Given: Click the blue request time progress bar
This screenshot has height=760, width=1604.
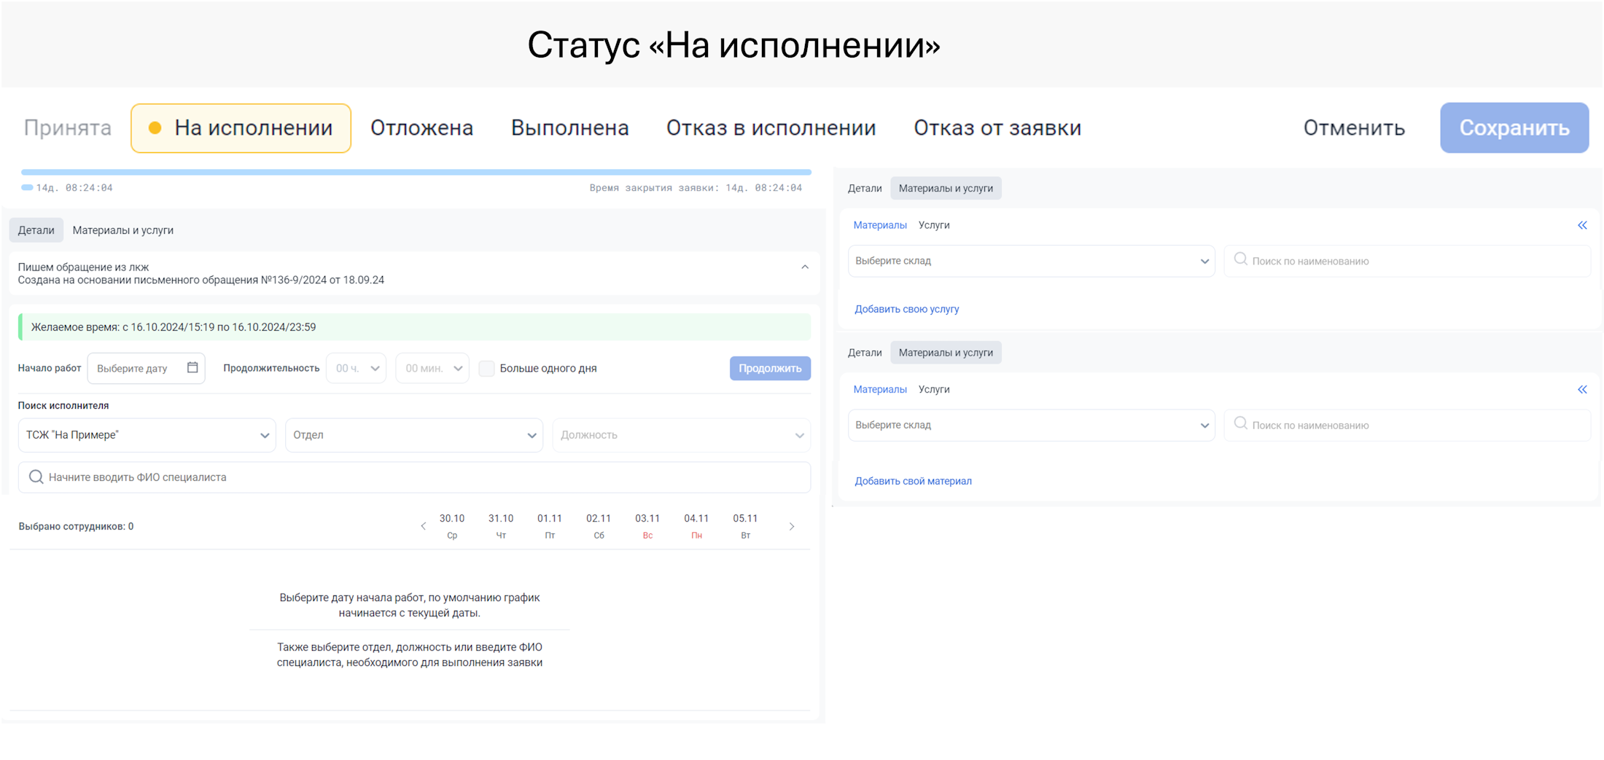Looking at the screenshot, I should point(416,173).
